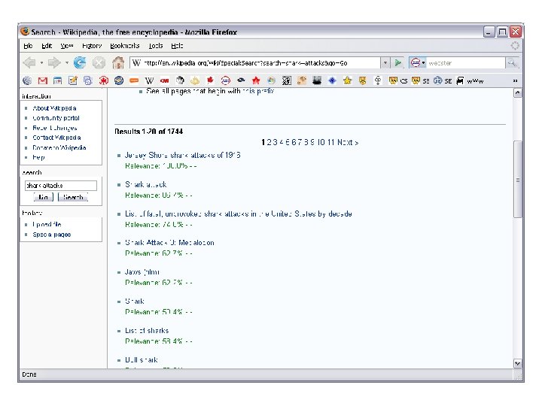Open the address bar URL history dropdown
The image size is (542, 406).
click(385, 63)
